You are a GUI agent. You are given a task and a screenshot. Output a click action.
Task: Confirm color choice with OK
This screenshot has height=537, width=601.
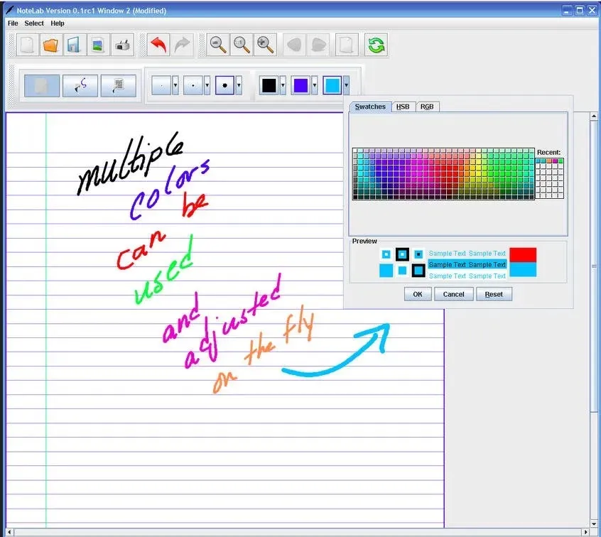(417, 293)
